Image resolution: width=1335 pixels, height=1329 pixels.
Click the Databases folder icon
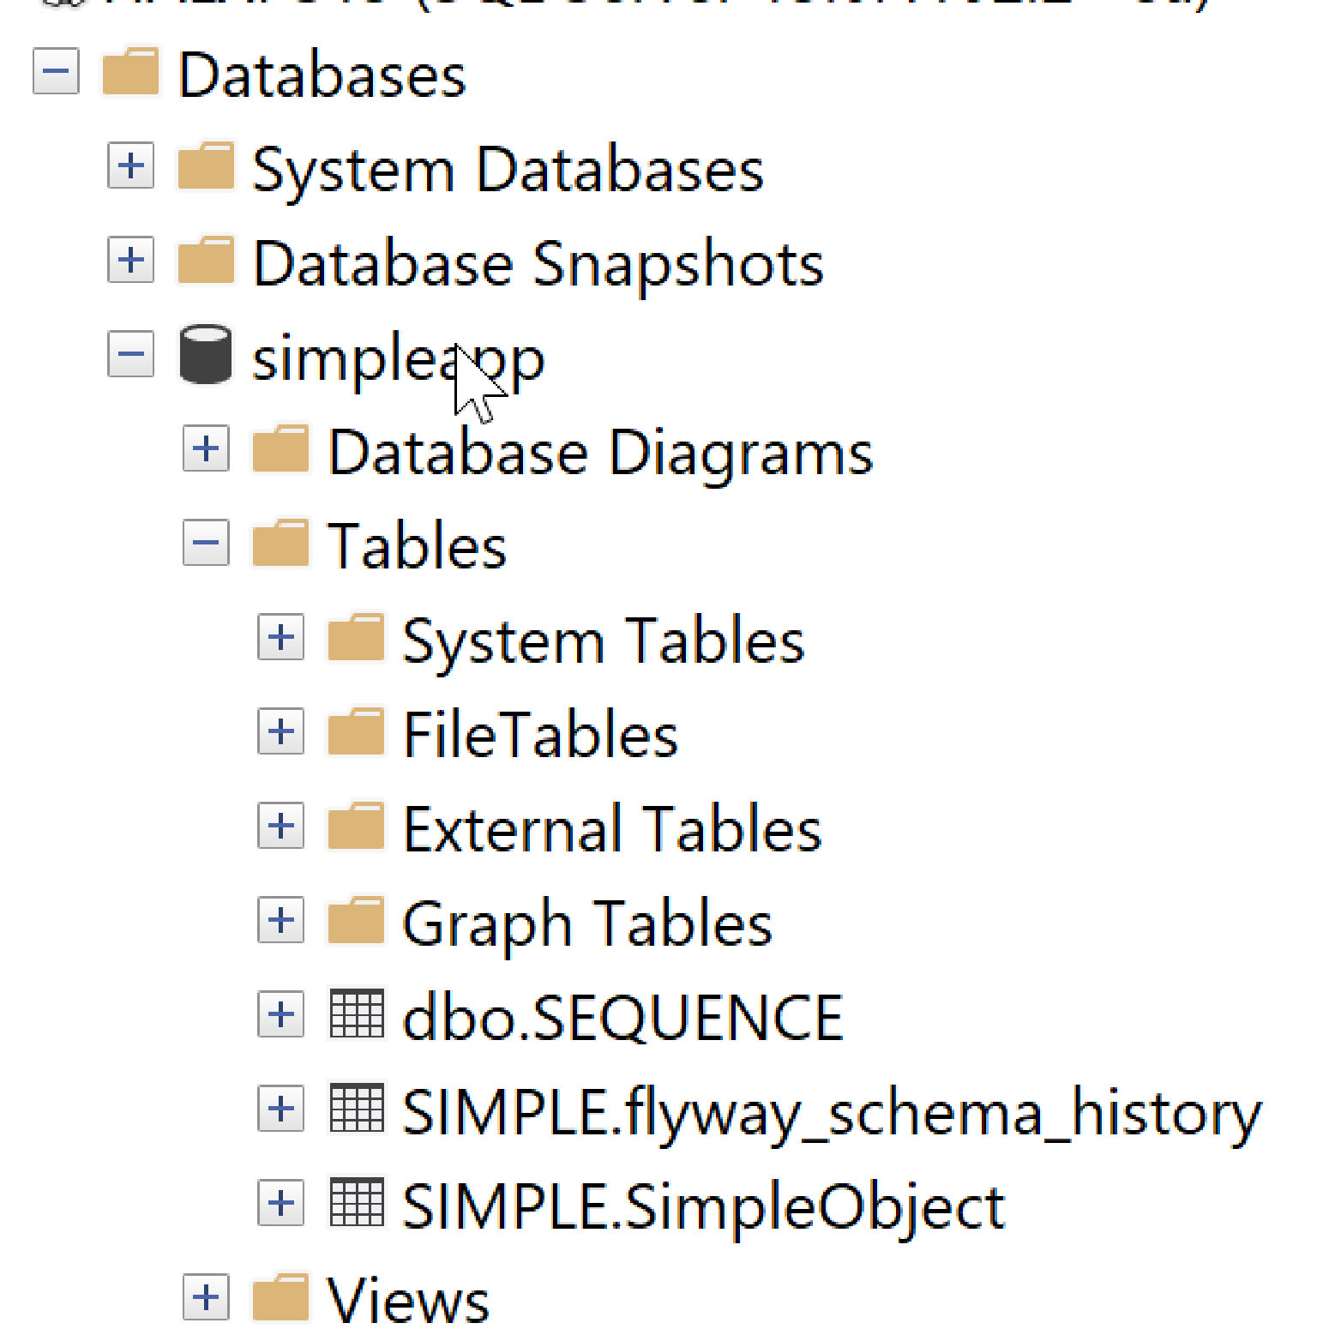click(130, 71)
